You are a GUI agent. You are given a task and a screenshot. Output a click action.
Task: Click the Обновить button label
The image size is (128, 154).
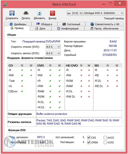39,18
